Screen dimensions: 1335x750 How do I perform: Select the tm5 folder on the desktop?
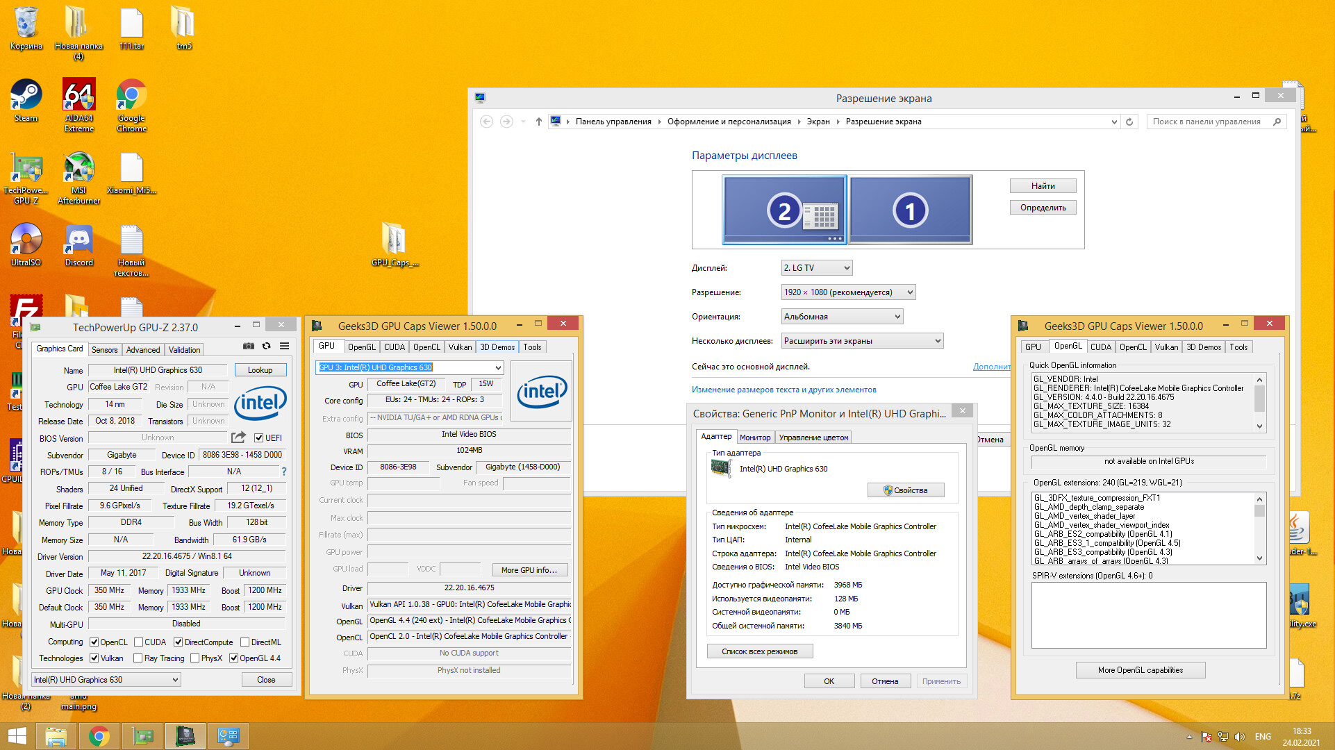[x=183, y=28]
